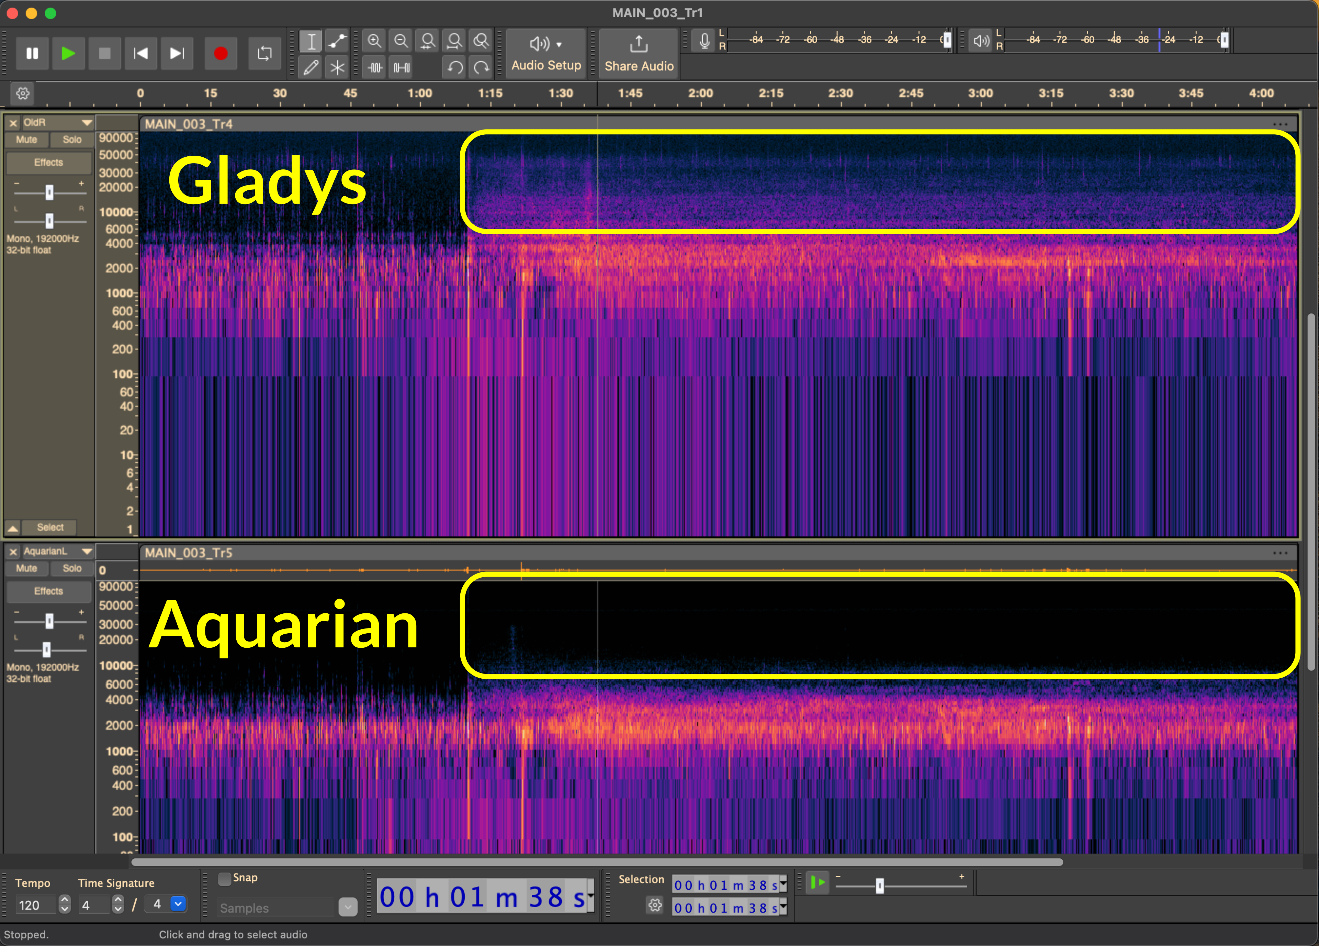Click Select button on OldR track
Screen dimensions: 1319x946
50,528
